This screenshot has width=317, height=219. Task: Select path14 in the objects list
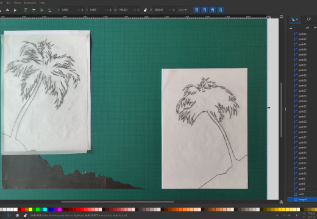302,153
